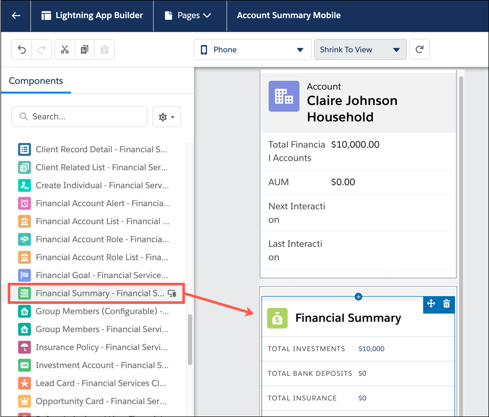The image size is (489, 417).
Task: Switch to the Components tab
Action: pyautogui.click(x=36, y=81)
